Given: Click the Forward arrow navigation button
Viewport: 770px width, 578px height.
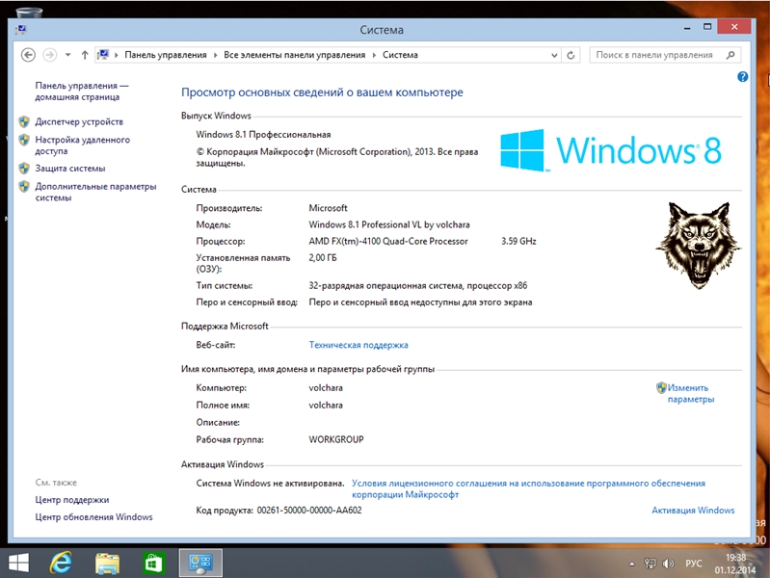Looking at the screenshot, I should 49,55.
